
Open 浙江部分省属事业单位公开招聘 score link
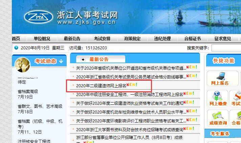click(x=129, y=138)
